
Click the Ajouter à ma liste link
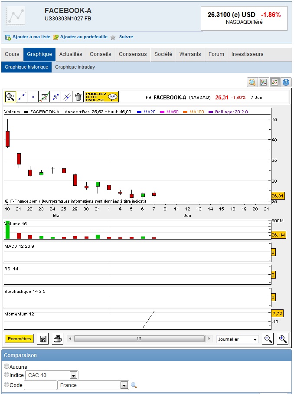[x=28, y=37]
